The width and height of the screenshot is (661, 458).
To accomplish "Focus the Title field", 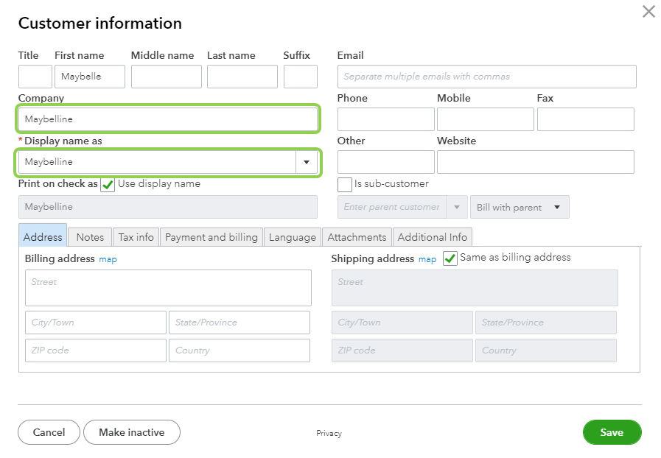I will tap(35, 77).
